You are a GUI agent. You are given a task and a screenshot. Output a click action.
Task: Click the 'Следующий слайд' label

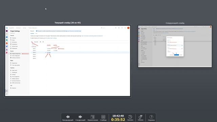pyautogui.click(x=175, y=23)
